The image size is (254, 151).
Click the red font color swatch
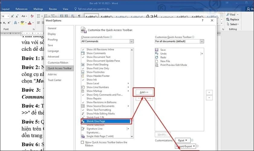[29, 23]
